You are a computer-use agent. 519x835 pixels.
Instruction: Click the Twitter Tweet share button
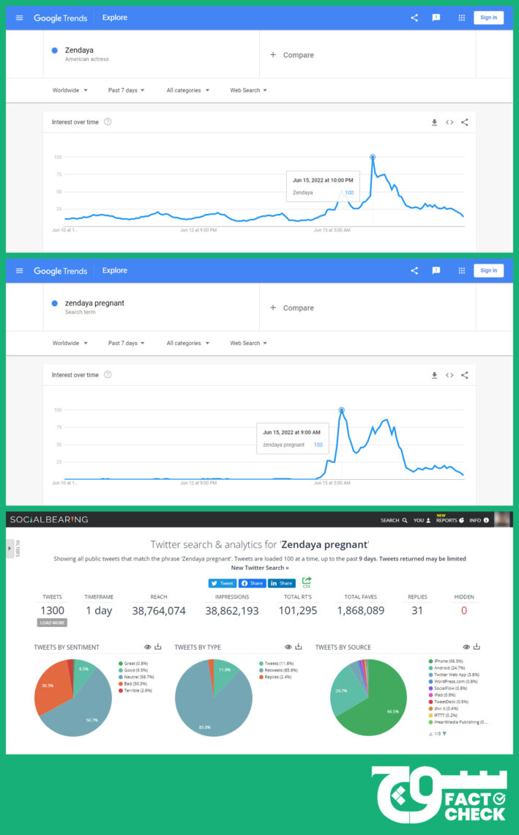point(222,583)
